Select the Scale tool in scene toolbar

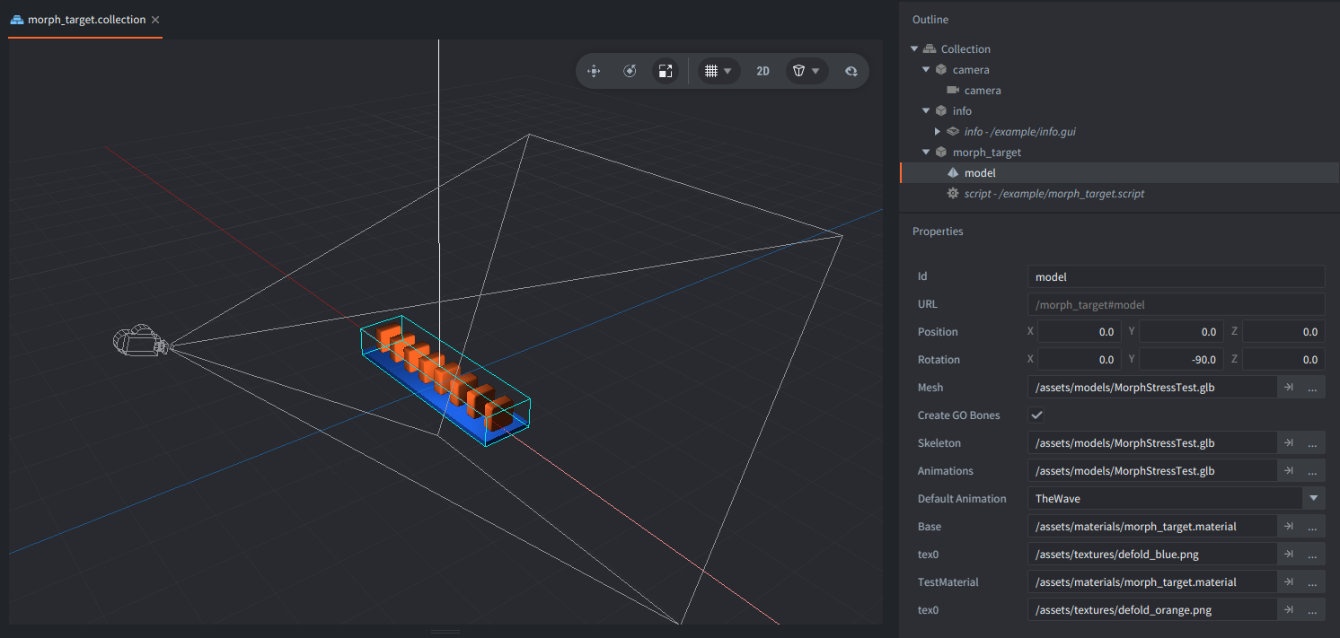(665, 71)
